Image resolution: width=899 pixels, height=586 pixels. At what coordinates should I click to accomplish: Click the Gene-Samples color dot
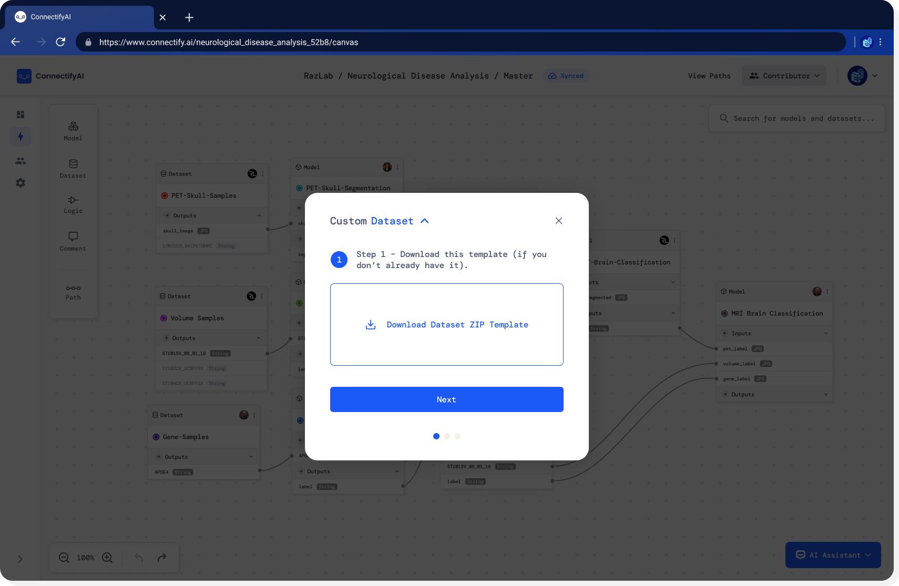pyautogui.click(x=156, y=437)
